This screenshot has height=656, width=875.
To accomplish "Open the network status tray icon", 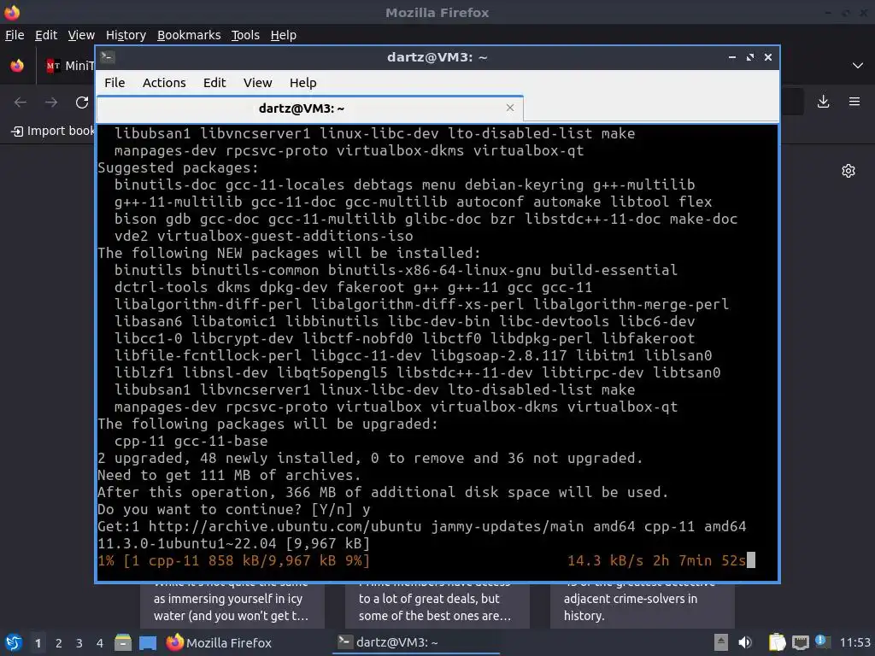I will (800, 642).
